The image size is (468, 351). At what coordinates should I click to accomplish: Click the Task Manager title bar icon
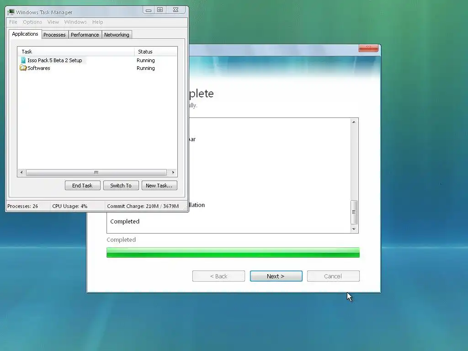click(11, 12)
